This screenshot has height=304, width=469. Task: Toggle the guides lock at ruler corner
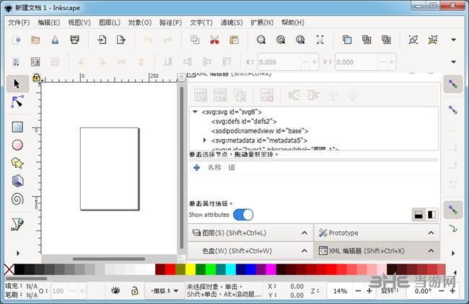click(x=37, y=78)
